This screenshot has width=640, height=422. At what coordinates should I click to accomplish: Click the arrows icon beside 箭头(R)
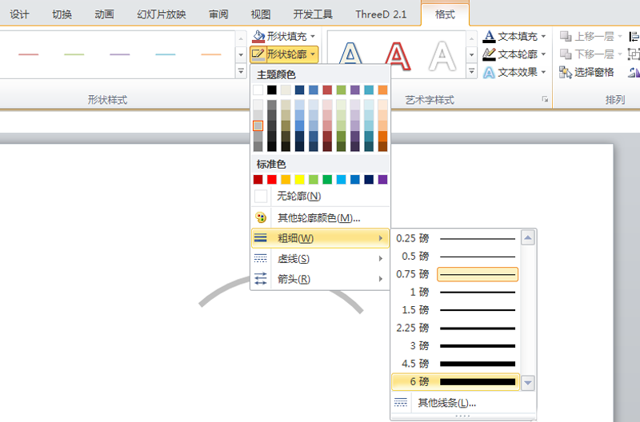click(261, 279)
